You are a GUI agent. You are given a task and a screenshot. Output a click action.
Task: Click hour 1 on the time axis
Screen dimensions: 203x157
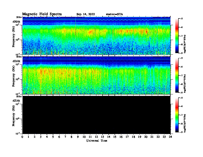pyautogui.click(x=28, y=137)
